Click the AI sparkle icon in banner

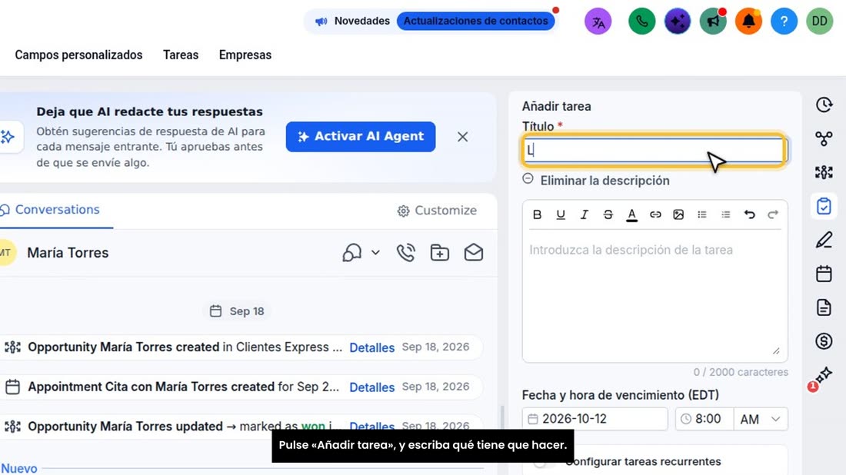pyautogui.click(x=8, y=136)
